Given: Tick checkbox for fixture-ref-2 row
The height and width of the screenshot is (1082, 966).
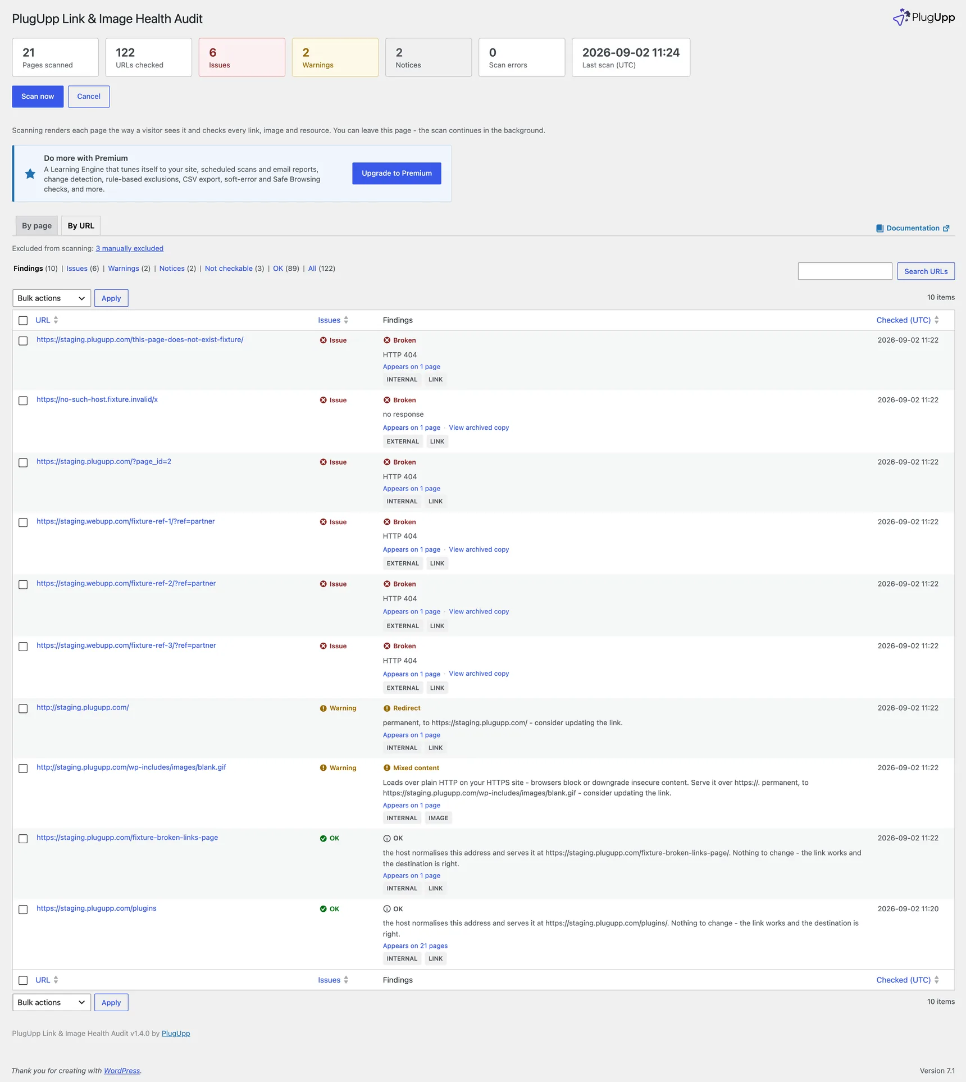Looking at the screenshot, I should 23,585.
